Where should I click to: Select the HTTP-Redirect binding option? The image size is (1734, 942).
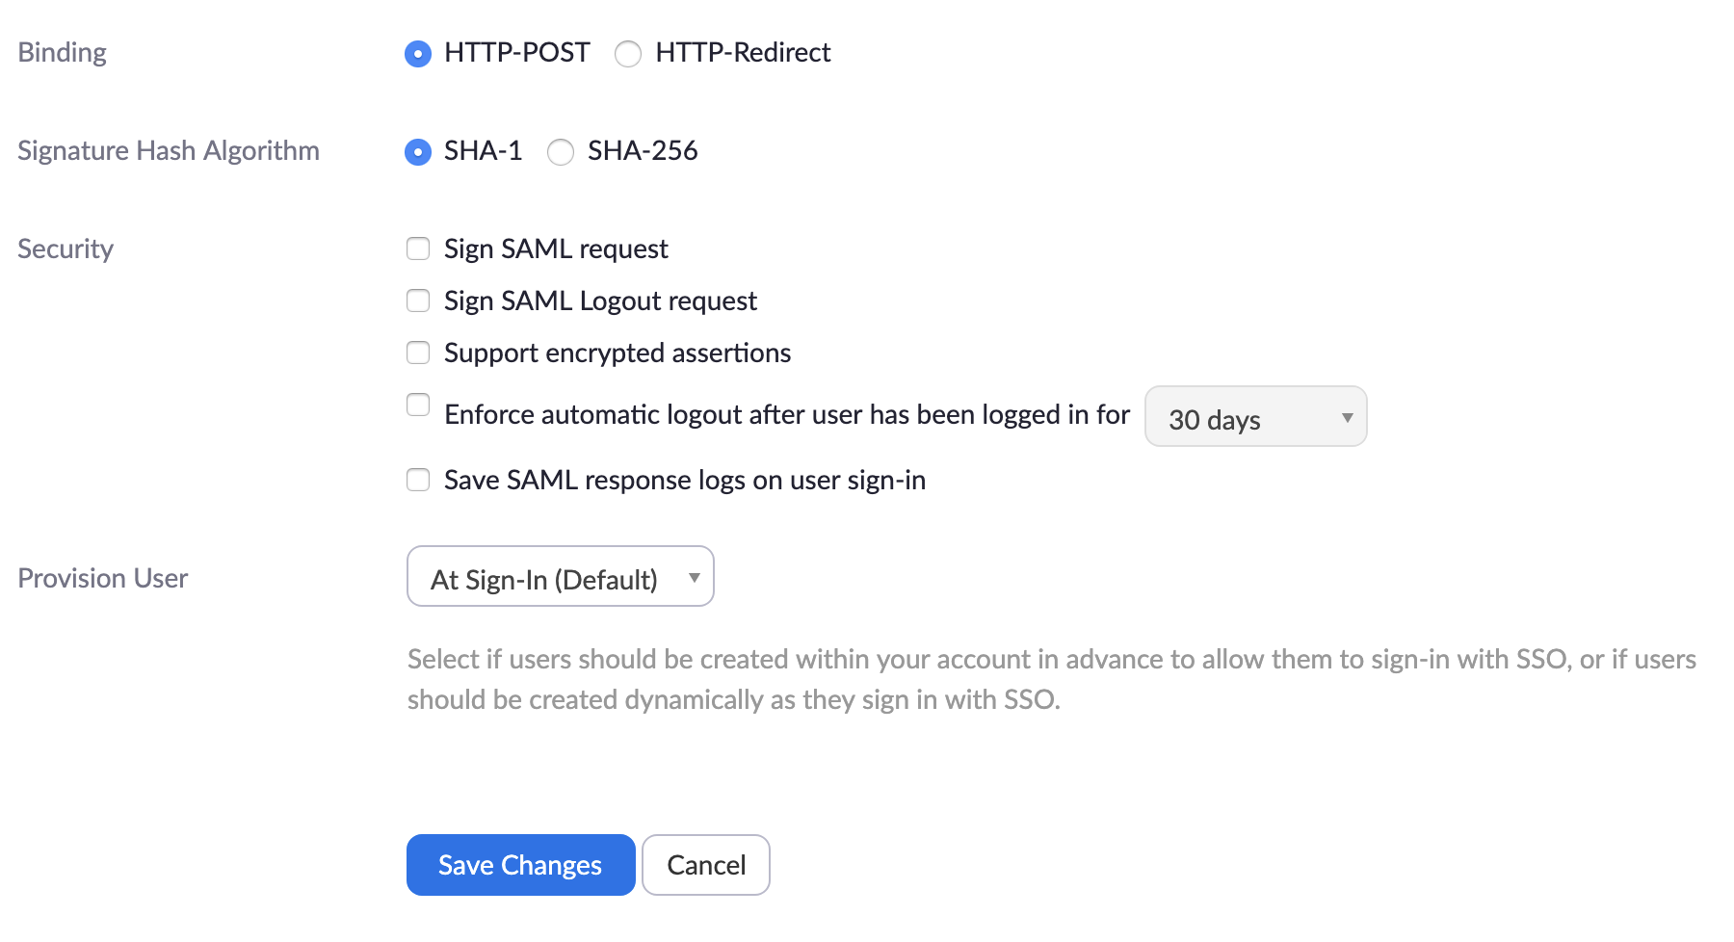pos(629,55)
